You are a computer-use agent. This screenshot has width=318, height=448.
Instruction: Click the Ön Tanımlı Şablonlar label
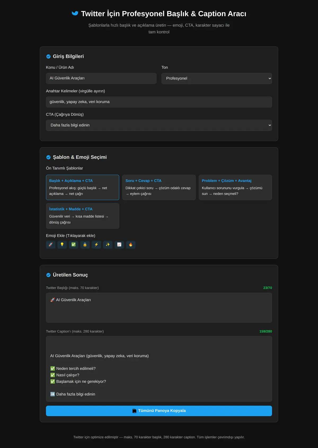coord(64,168)
